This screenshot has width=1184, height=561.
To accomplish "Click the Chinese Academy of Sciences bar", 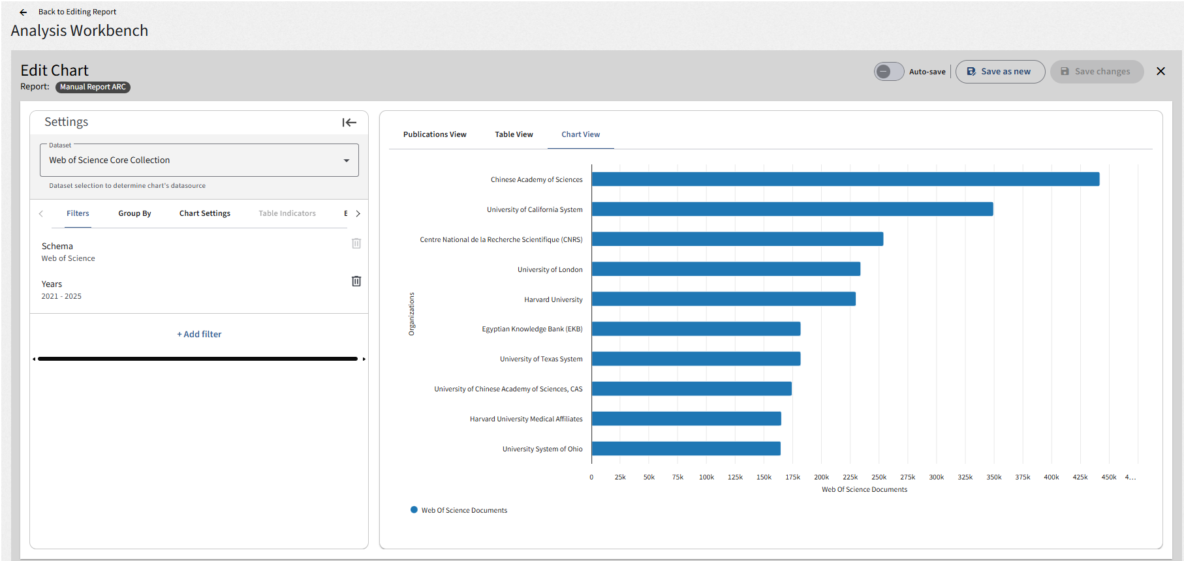I will point(845,179).
